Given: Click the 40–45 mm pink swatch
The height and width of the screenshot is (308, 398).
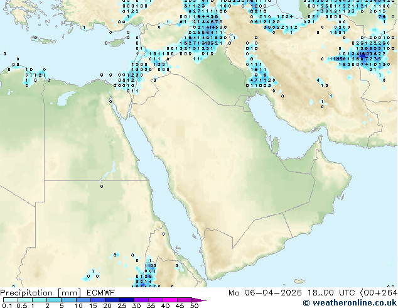Looking at the screenshot, I should (x=170, y=300).
